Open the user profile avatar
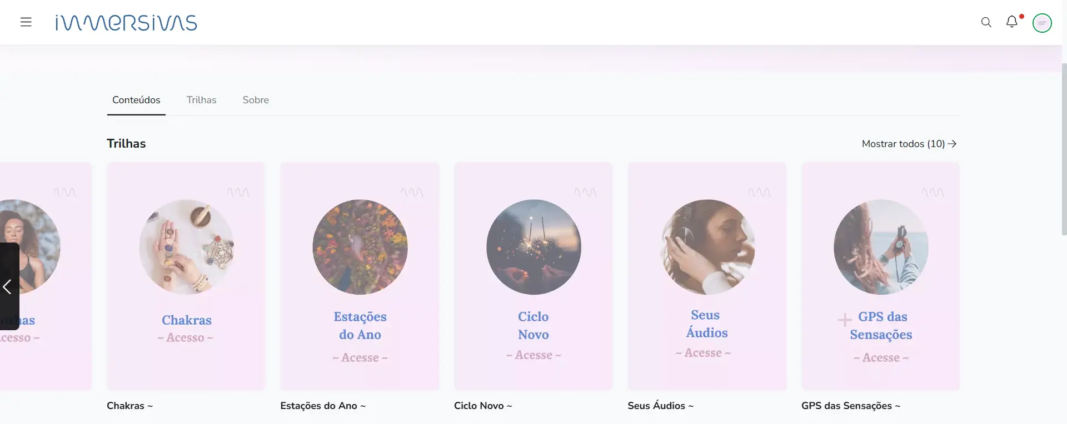This screenshot has width=1067, height=424. 1041,23
